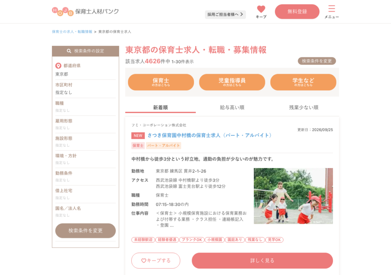Open 保育士の求人・転職情報 breadcrumb link
This screenshot has height=275, width=391.
pyautogui.click(x=72, y=32)
